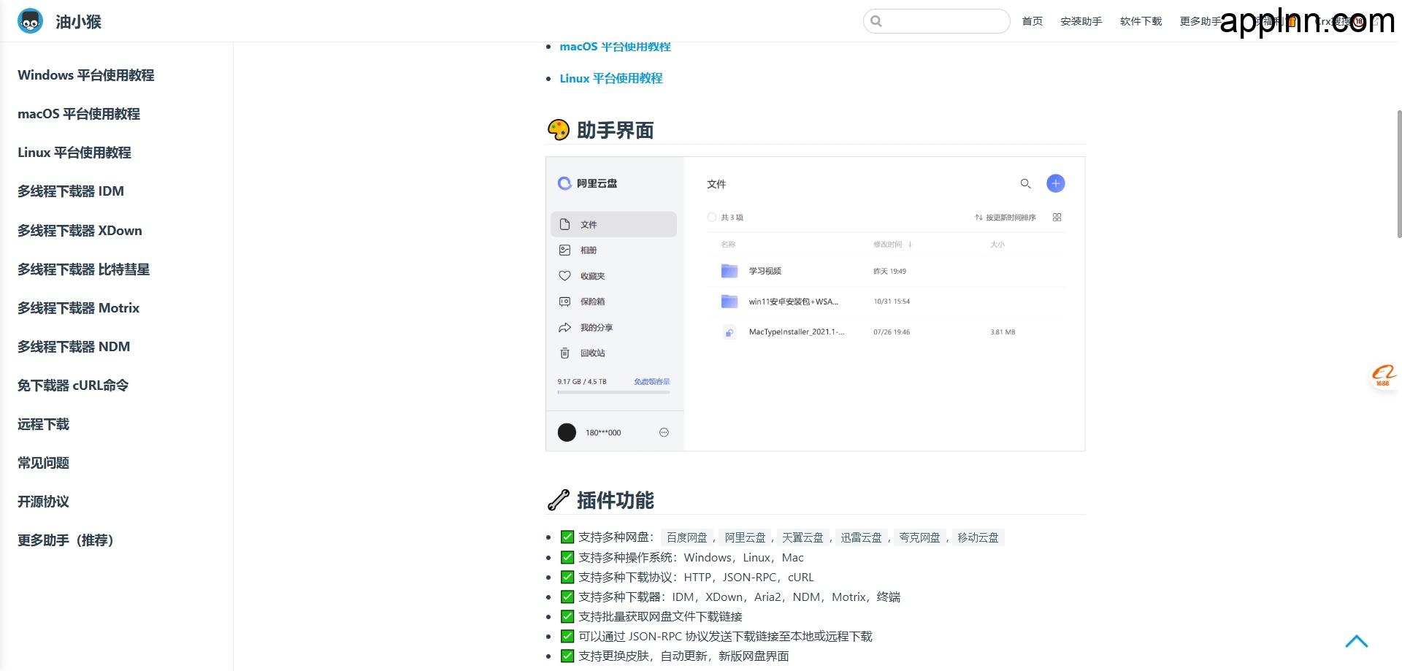
Task: Open the win11安卓安装包 folder icon
Action: point(729,301)
